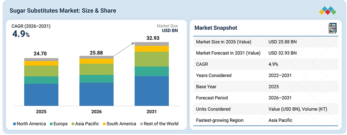This screenshot has height=135, width=347.
Task: Click the 'Units Considered' row label
Action: pyautogui.click(x=213, y=109)
